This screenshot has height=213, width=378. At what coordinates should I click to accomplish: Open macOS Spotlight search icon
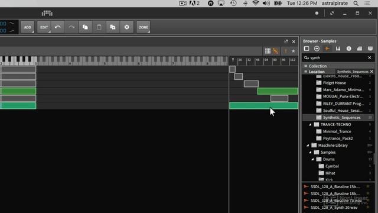356,4
